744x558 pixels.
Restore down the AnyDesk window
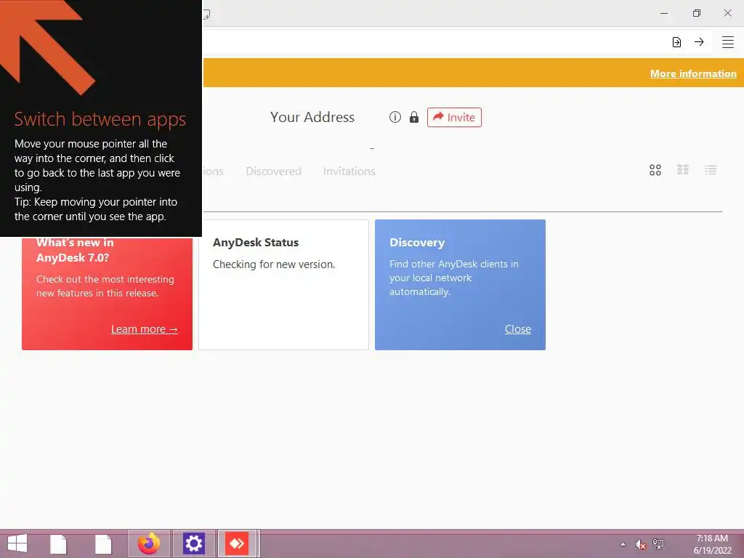696,13
